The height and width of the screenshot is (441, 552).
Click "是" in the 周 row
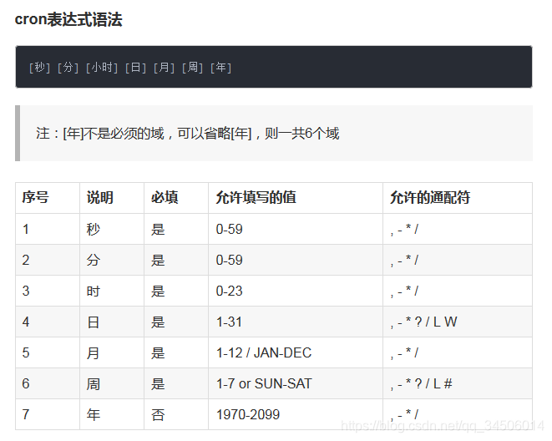tap(158, 383)
